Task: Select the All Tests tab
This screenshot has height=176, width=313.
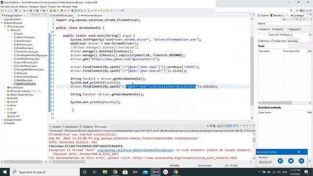Action: [264, 41]
